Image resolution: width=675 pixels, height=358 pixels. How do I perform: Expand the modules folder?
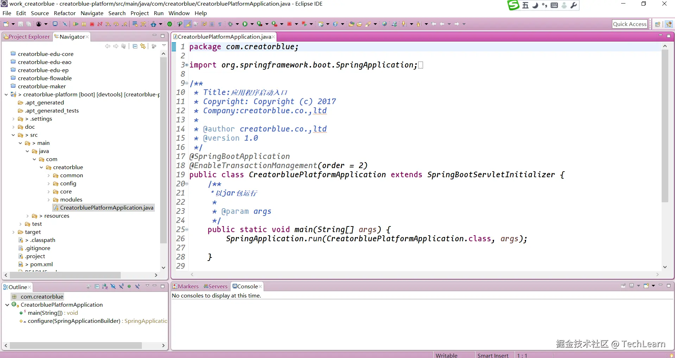[x=49, y=200]
